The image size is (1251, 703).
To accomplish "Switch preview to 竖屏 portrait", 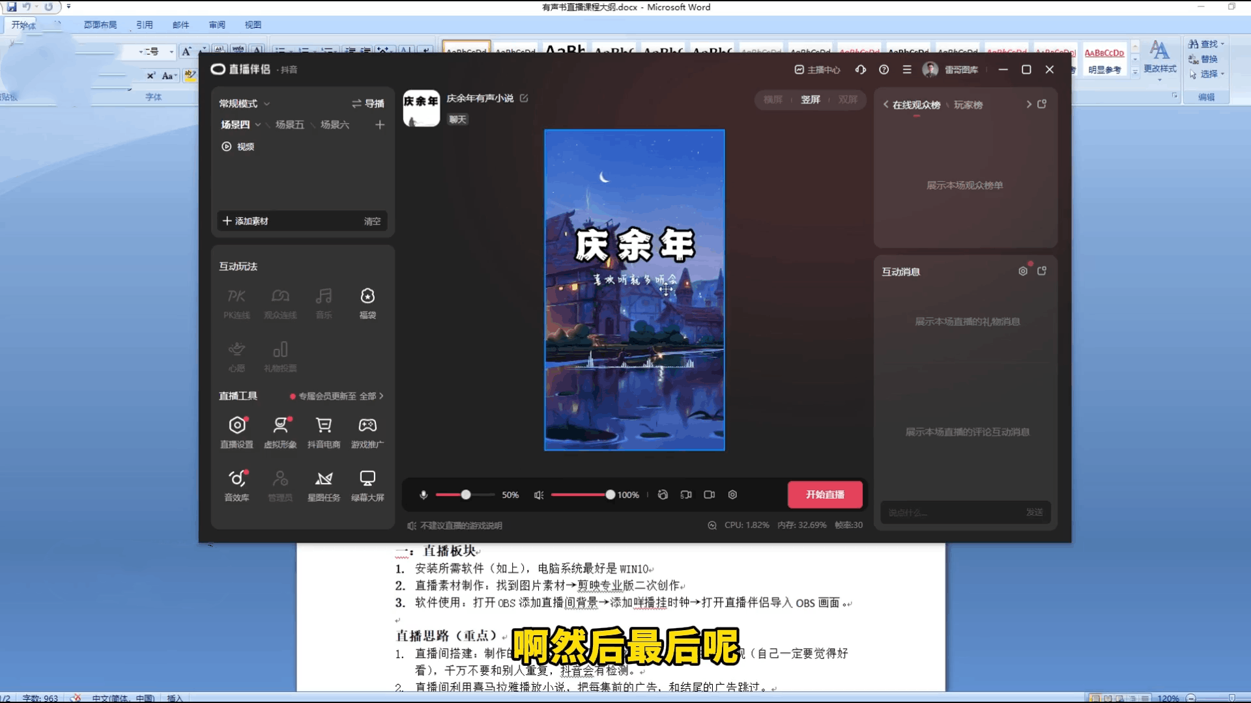I will click(x=811, y=100).
